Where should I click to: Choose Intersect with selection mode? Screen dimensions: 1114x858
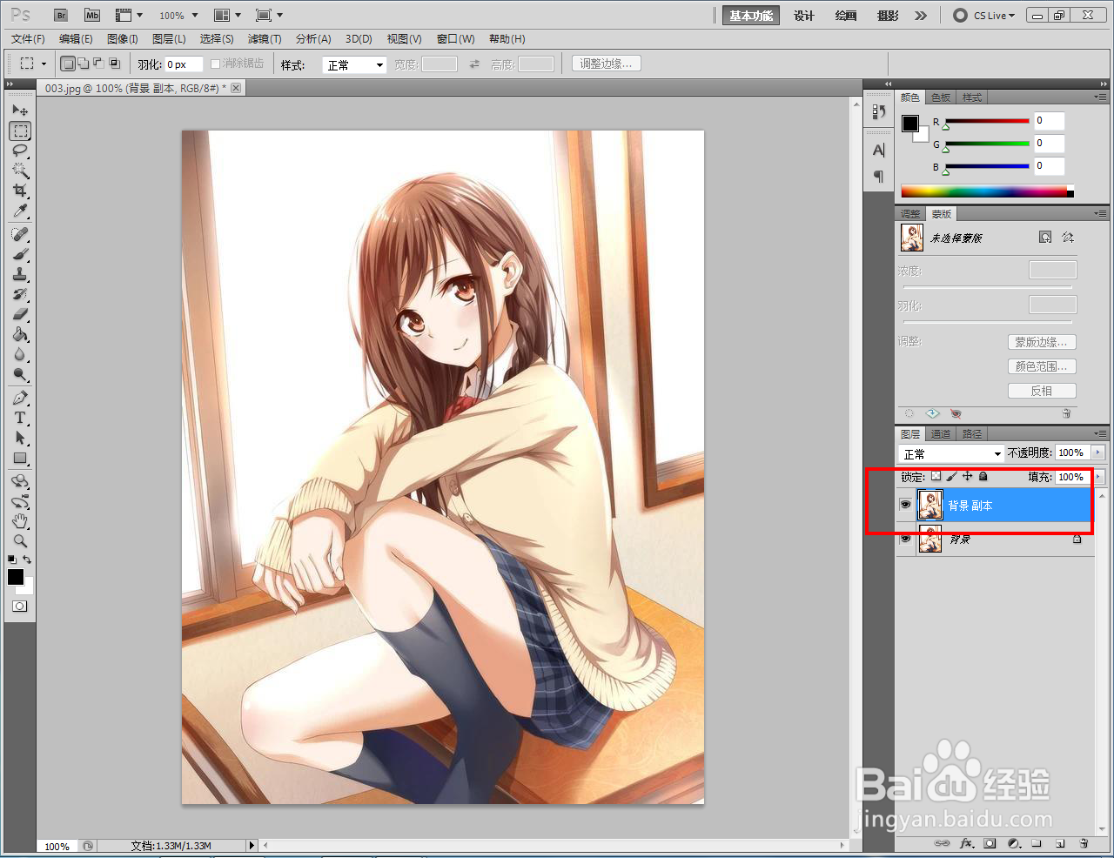click(x=114, y=64)
